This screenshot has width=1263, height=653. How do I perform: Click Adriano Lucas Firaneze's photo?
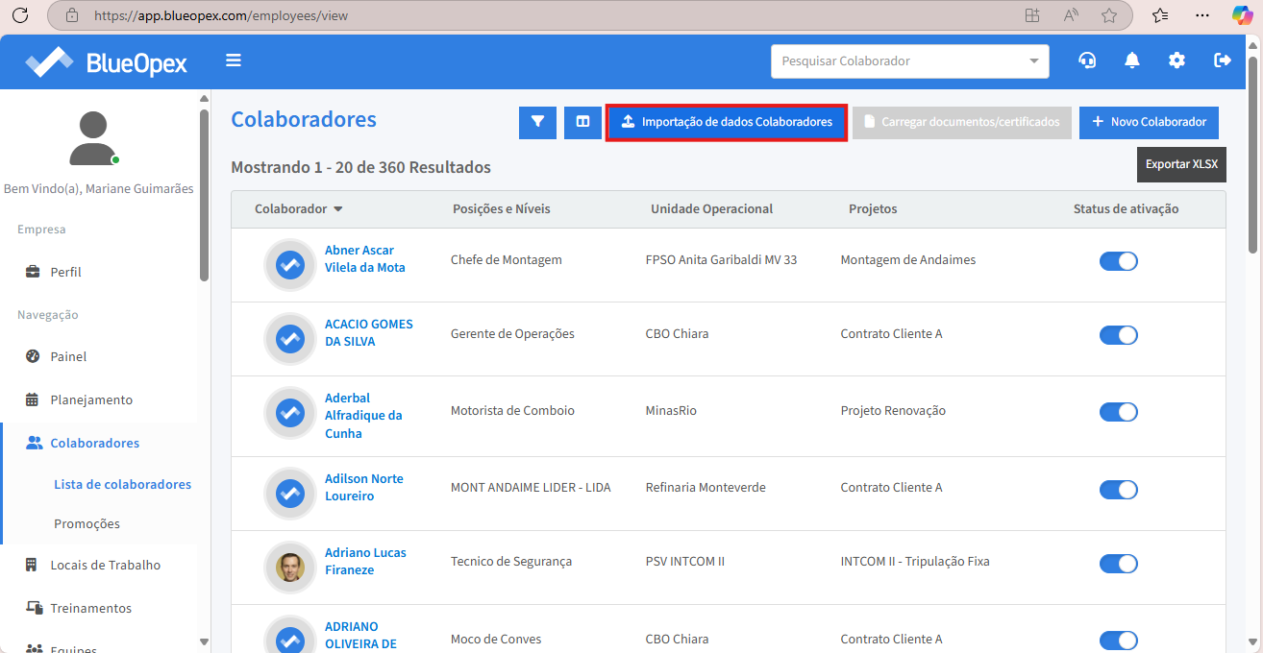pos(289,567)
